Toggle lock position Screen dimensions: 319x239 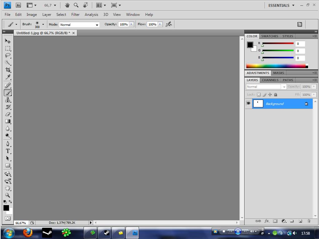pos(270,95)
